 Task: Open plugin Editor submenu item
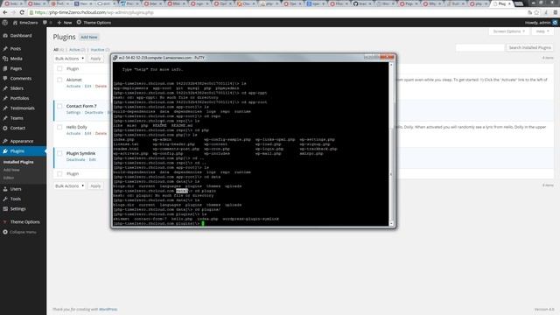[x=9, y=178]
